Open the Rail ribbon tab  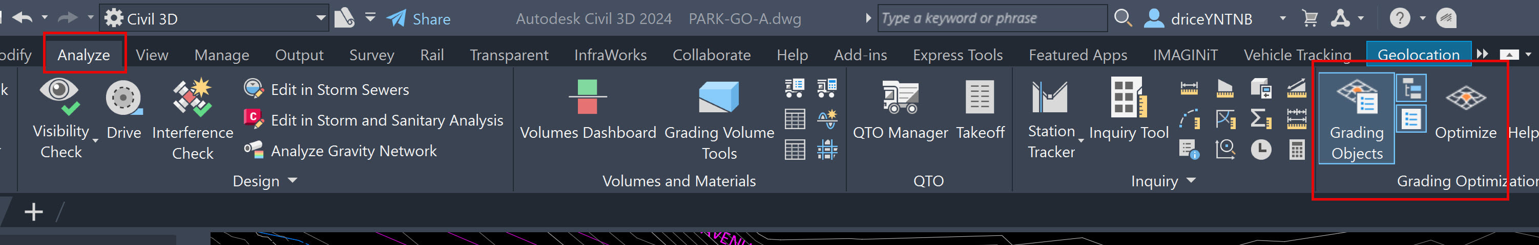[432, 55]
